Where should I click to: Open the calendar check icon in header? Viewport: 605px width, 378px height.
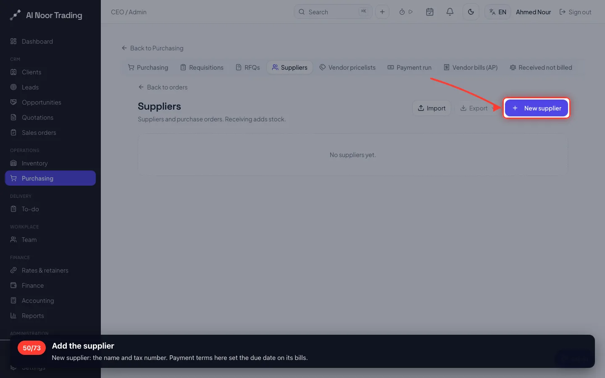430,12
